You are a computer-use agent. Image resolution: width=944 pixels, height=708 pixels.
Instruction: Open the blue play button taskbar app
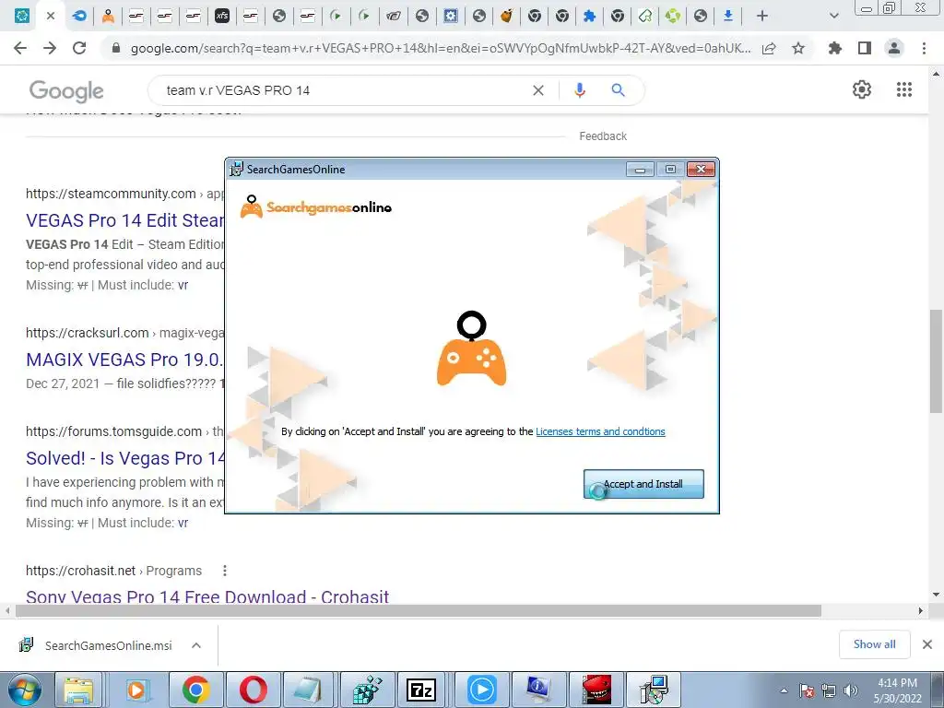click(481, 690)
